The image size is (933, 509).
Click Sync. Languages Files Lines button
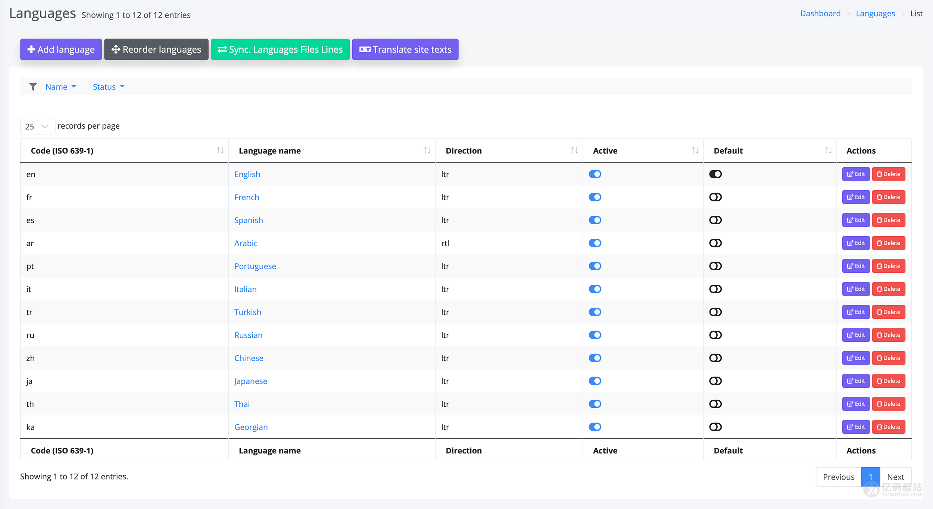point(280,49)
